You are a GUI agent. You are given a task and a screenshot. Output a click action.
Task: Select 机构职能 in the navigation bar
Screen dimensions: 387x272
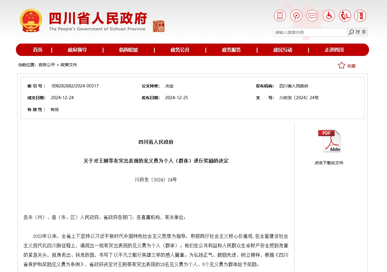129,50
